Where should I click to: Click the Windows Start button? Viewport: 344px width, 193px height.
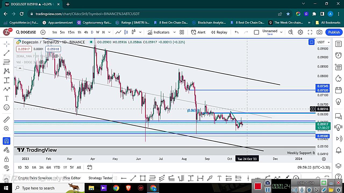[6, 188]
